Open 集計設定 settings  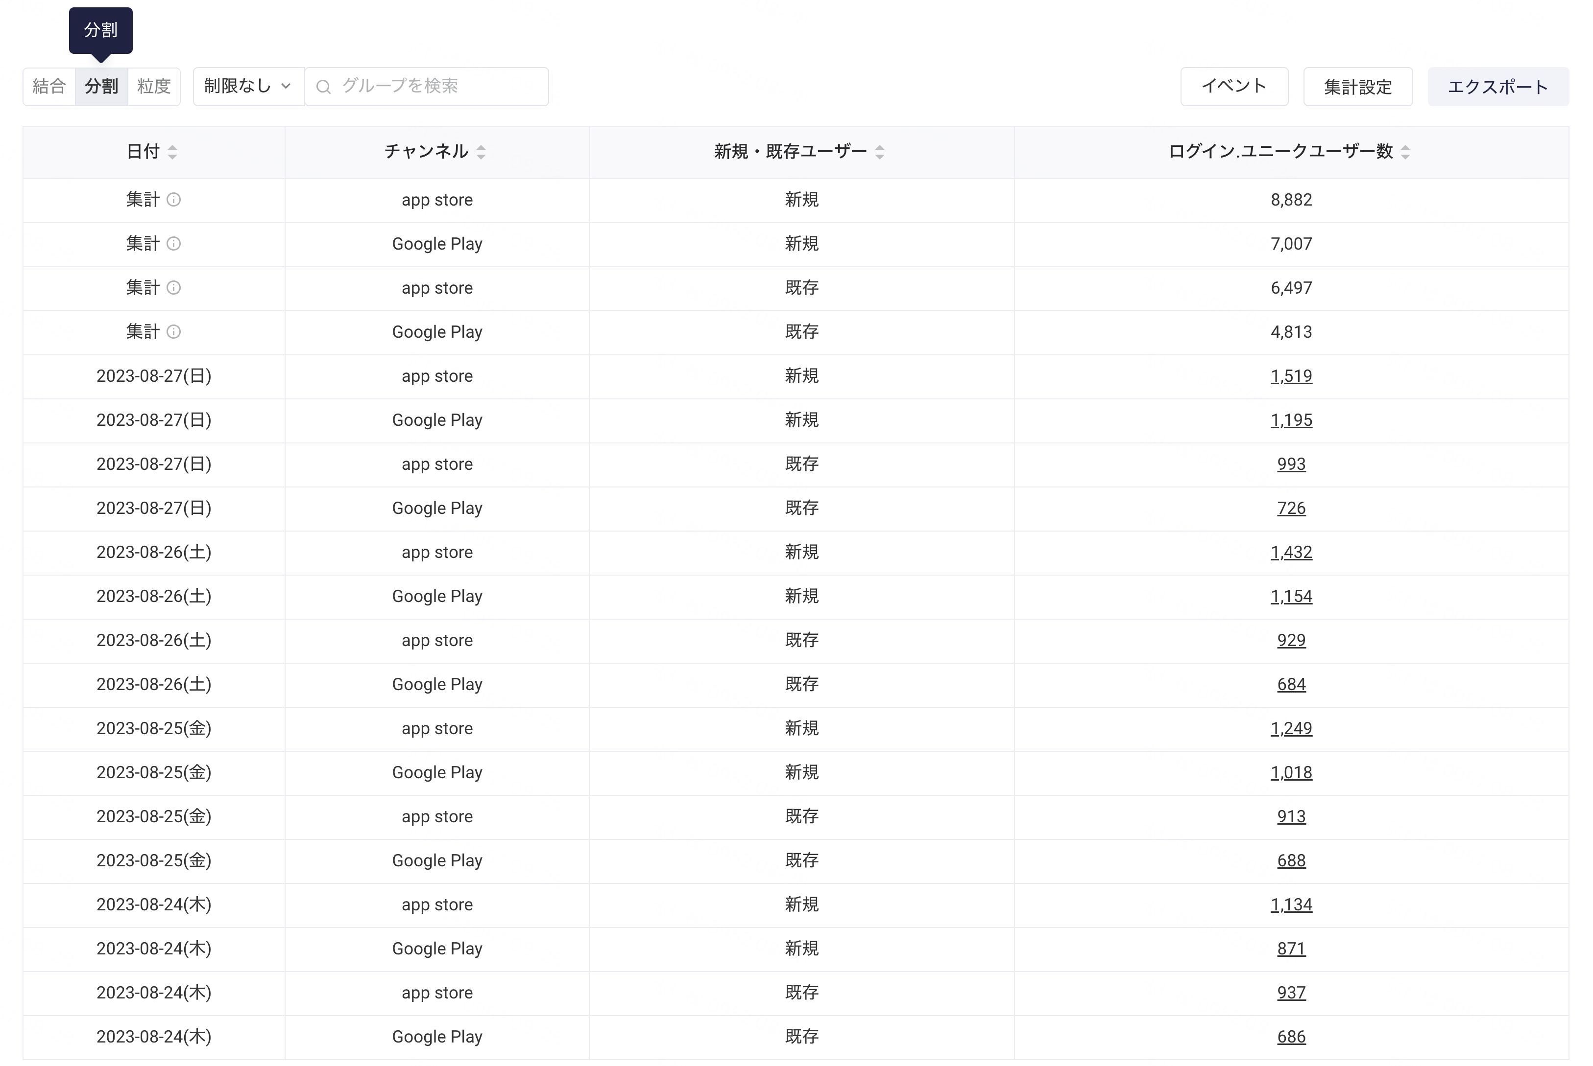(1358, 86)
